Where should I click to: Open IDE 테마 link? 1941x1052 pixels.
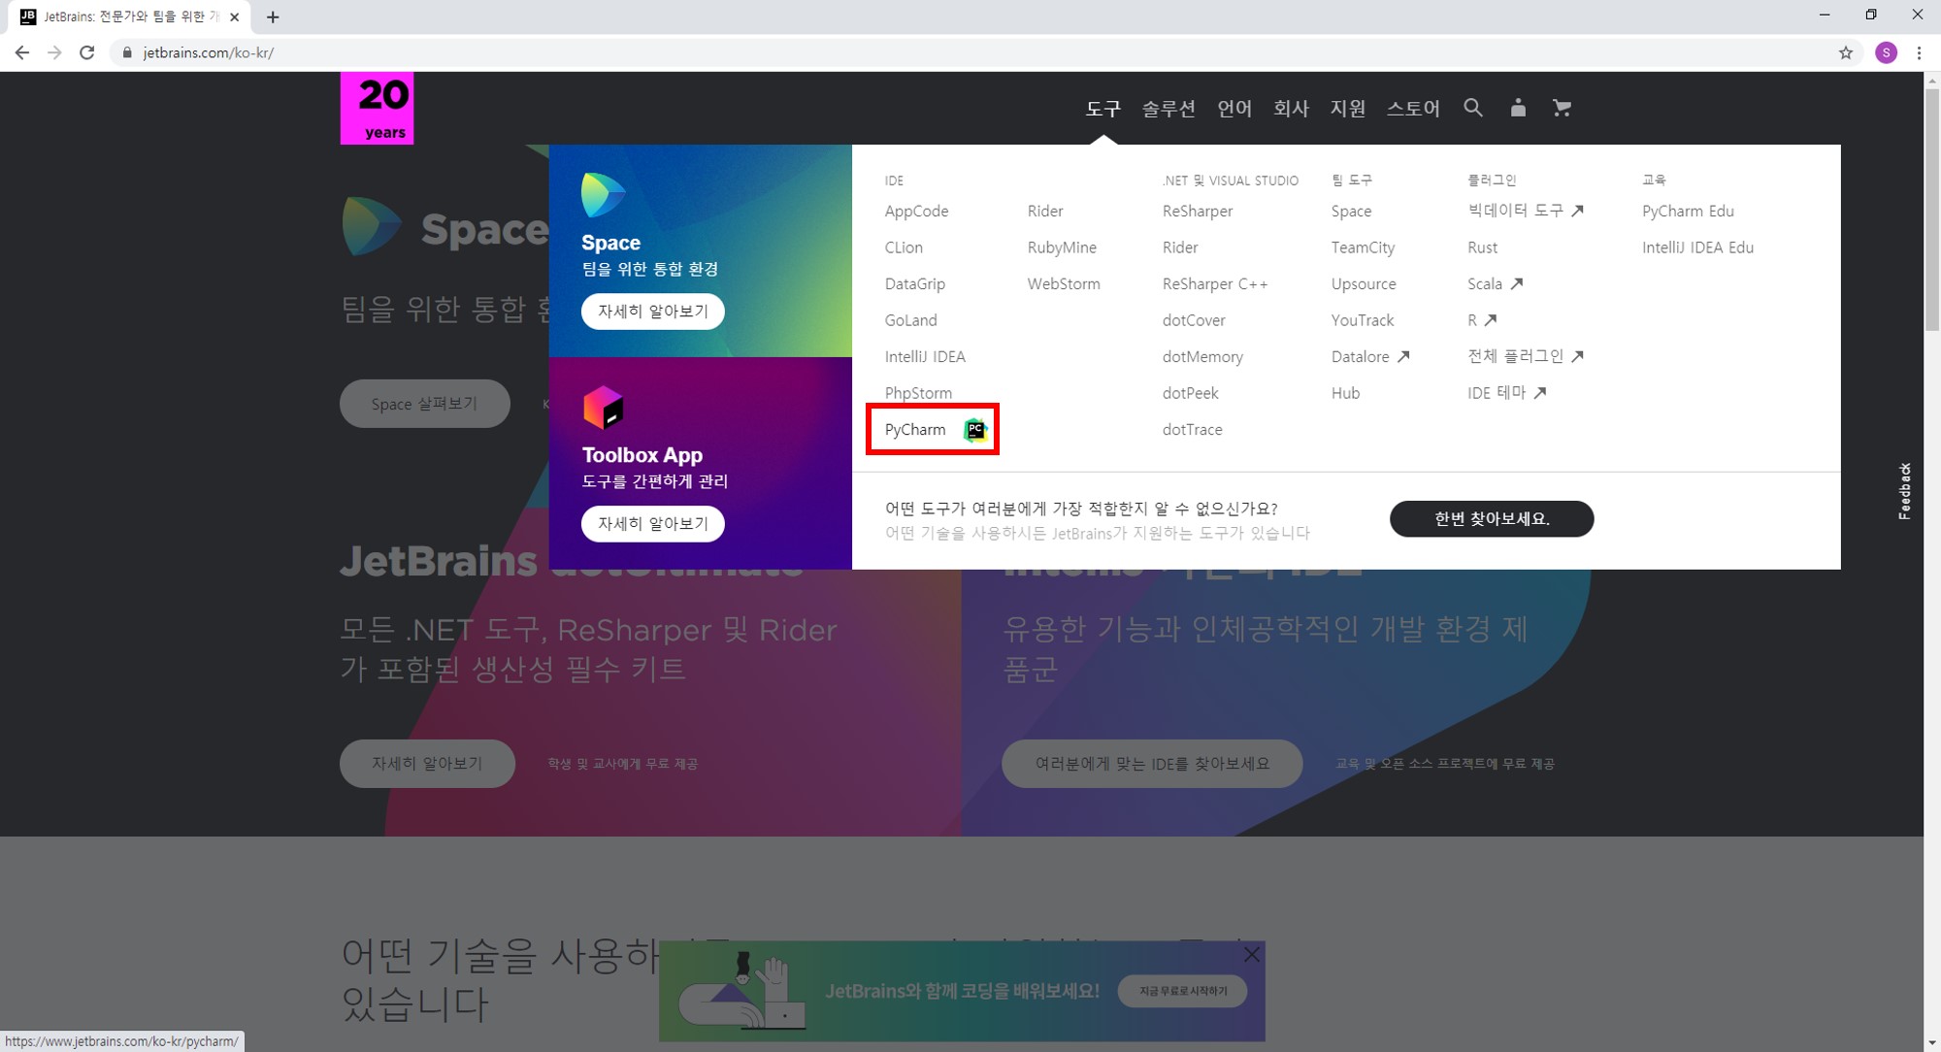pos(1506,393)
